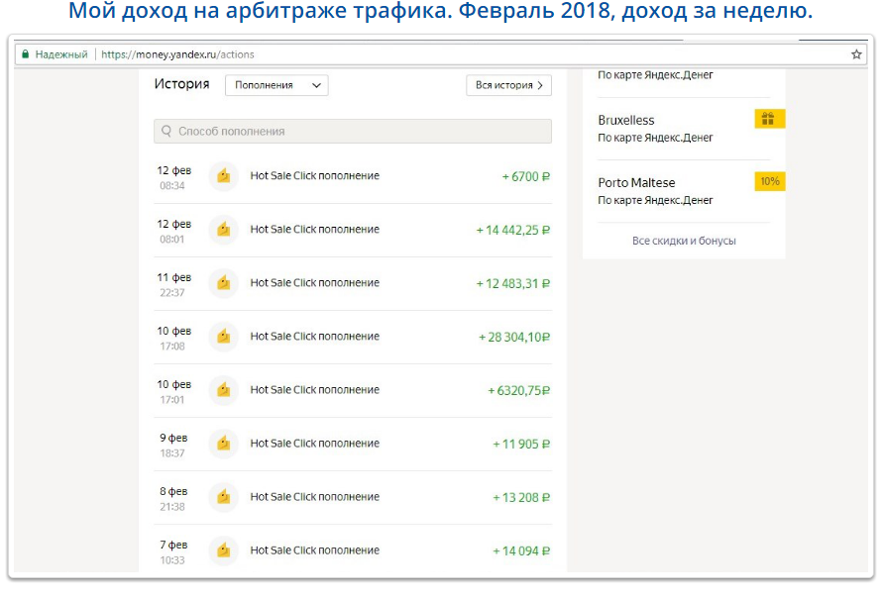Click the +12 483,31 ₽ amount

coord(512,283)
